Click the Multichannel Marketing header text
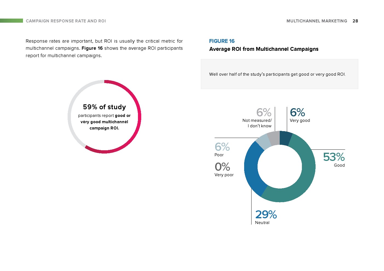 [317, 21]
